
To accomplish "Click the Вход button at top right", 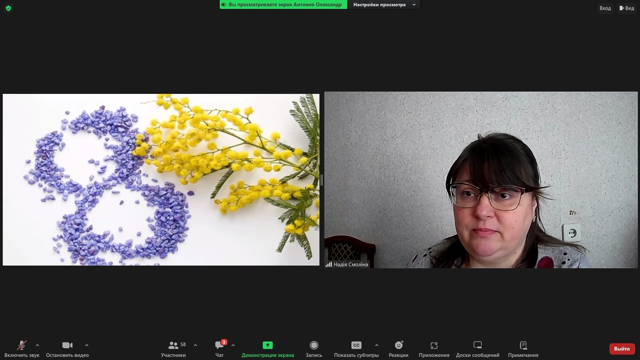I will pyautogui.click(x=605, y=8).
